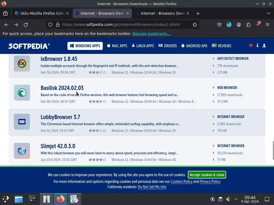Open the Firefox hamburger application menu
Screen dimensions: 274x205
click(268, 25)
